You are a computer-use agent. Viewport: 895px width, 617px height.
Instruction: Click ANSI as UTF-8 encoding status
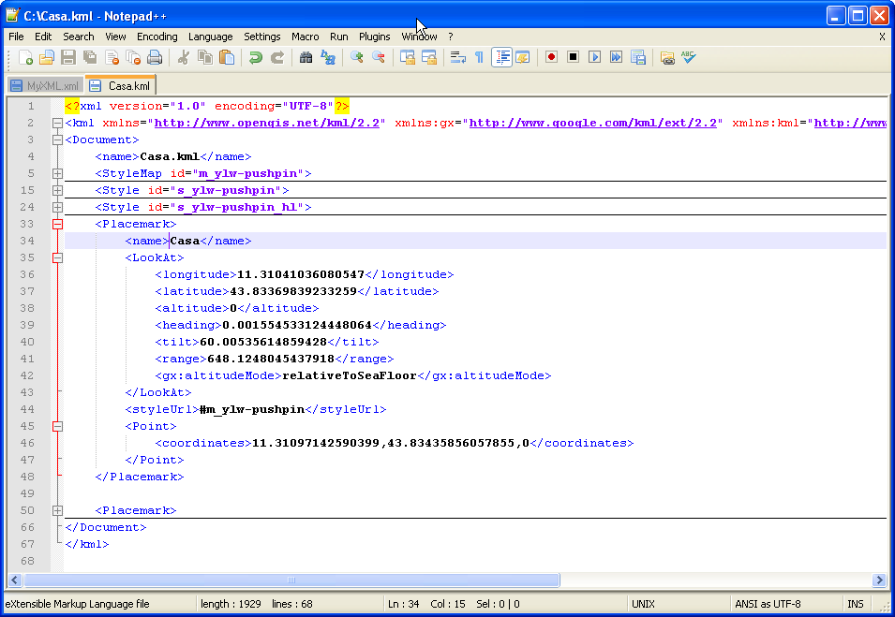(768, 604)
